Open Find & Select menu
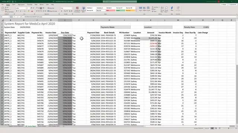The image size is (238, 133). coord(166,9)
